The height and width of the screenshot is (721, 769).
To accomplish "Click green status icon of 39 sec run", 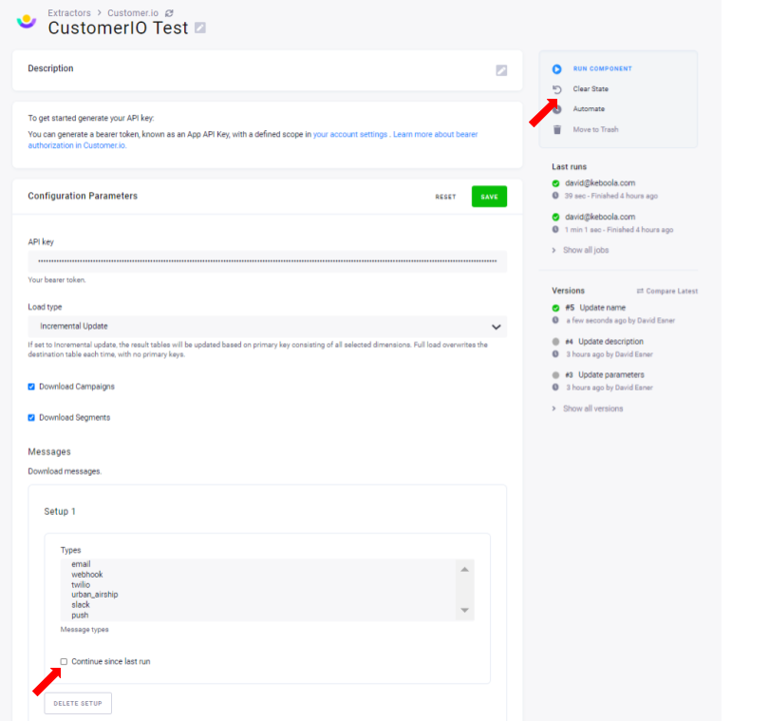I will pyautogui.click(x=555, y=183).
